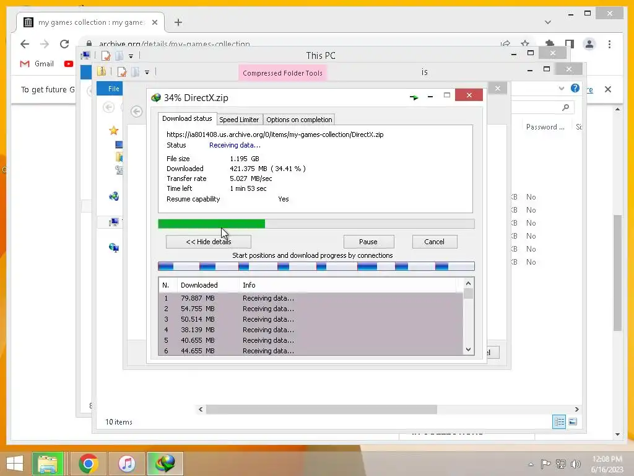This screenshot has width=634, height=476.
Task: Switch to the Speed Limiter tab
Action: point(239,120)
